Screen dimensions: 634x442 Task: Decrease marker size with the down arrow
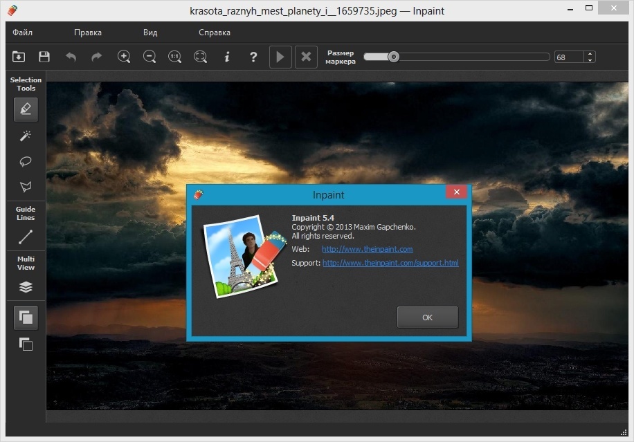tap(590, 60)
